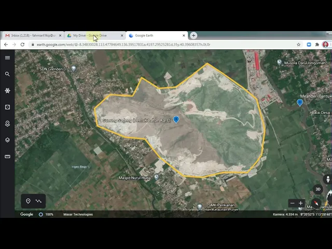Open Chrome profile avatar
The width and height of the screenshot is (332, 249).
[325, 45]
